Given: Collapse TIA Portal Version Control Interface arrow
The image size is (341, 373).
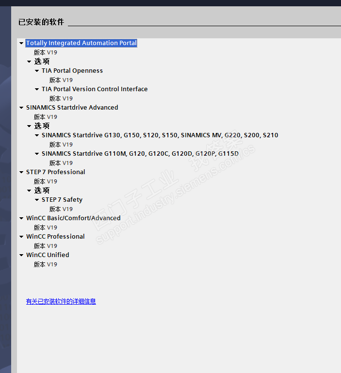Looking at the screenshot, I should click(x=37, y=89).
